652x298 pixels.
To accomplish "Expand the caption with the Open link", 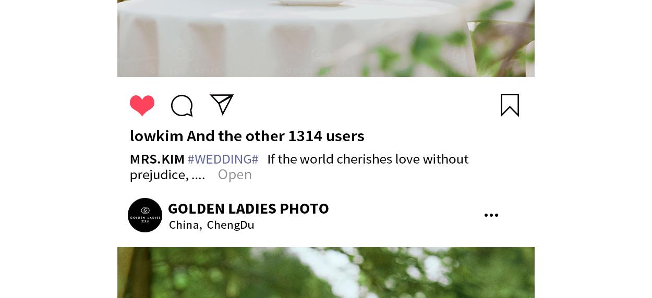I will coord(235,175).
